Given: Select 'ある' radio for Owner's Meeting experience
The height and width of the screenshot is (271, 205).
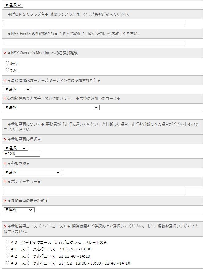Looking at the screenshot, I should point(8,63).
